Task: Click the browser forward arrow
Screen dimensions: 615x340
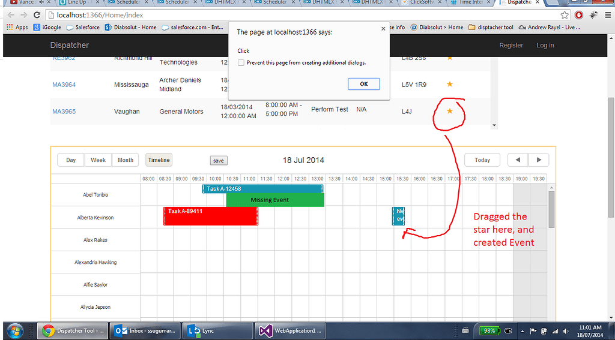Action: [x=24, y=15]
